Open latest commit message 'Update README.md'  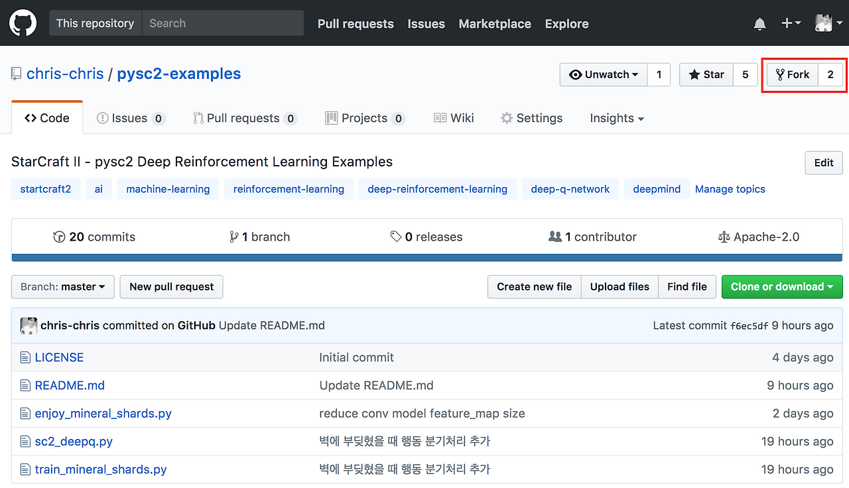coord(272,326)
